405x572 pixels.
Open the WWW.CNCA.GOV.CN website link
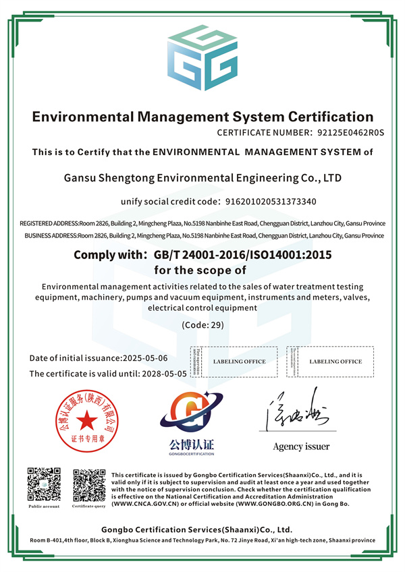[x=148, y=504]
